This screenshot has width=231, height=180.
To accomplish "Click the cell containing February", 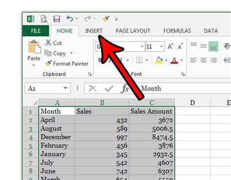I will coord(57,145).
